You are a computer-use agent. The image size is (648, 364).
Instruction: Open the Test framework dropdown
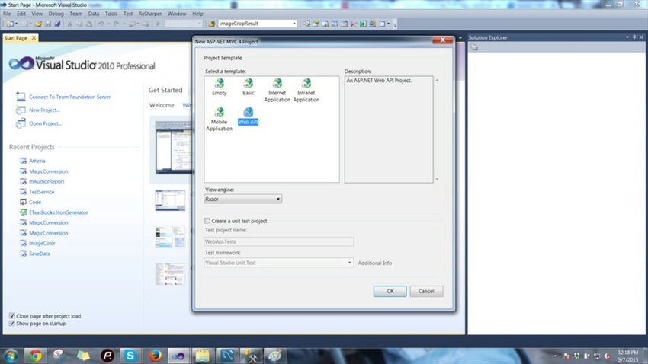click(278, 263)
